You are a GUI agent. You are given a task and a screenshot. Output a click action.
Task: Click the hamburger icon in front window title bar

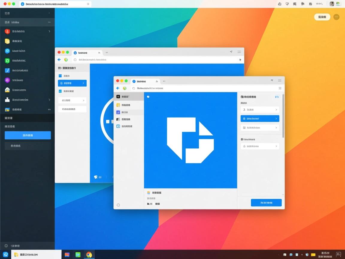[280, 80]
